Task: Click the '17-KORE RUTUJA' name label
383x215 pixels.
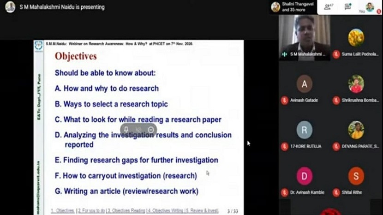Action: pyautogui.click(x=306, y=147)
